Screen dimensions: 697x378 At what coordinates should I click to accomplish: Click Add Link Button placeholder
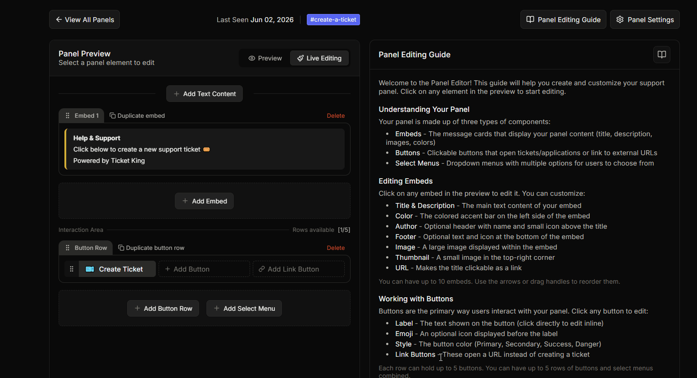pos(298,269)
